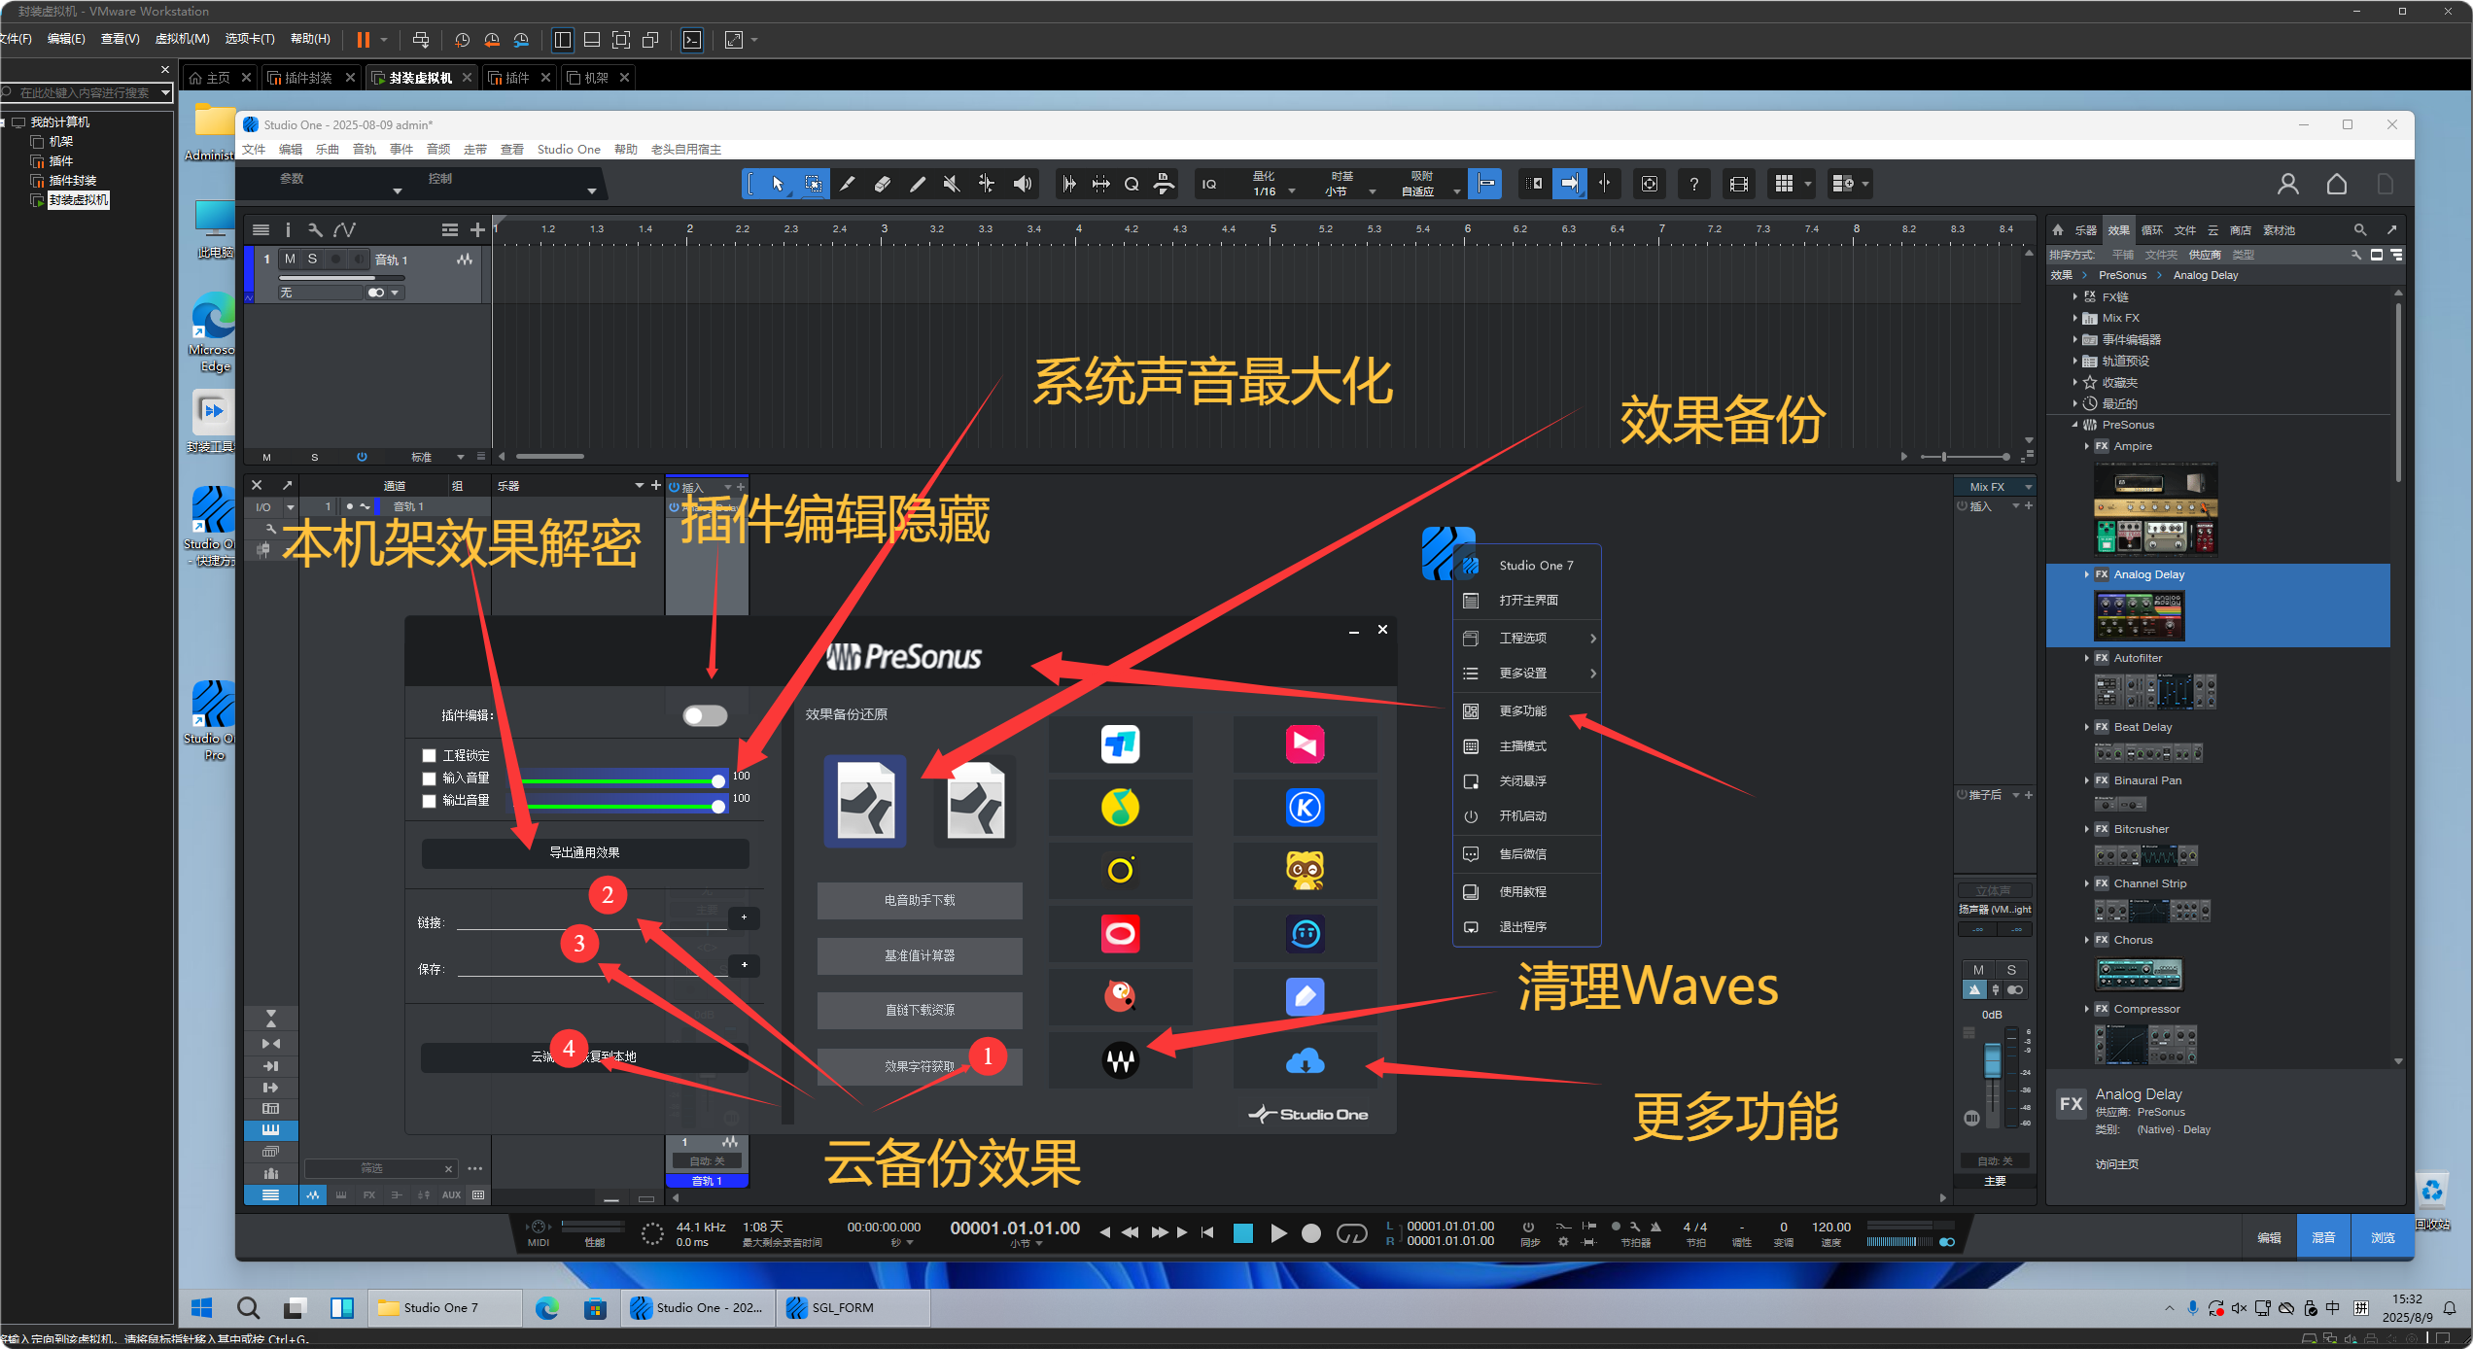Toggle mixer channel S solo button

pos(2011,970)
